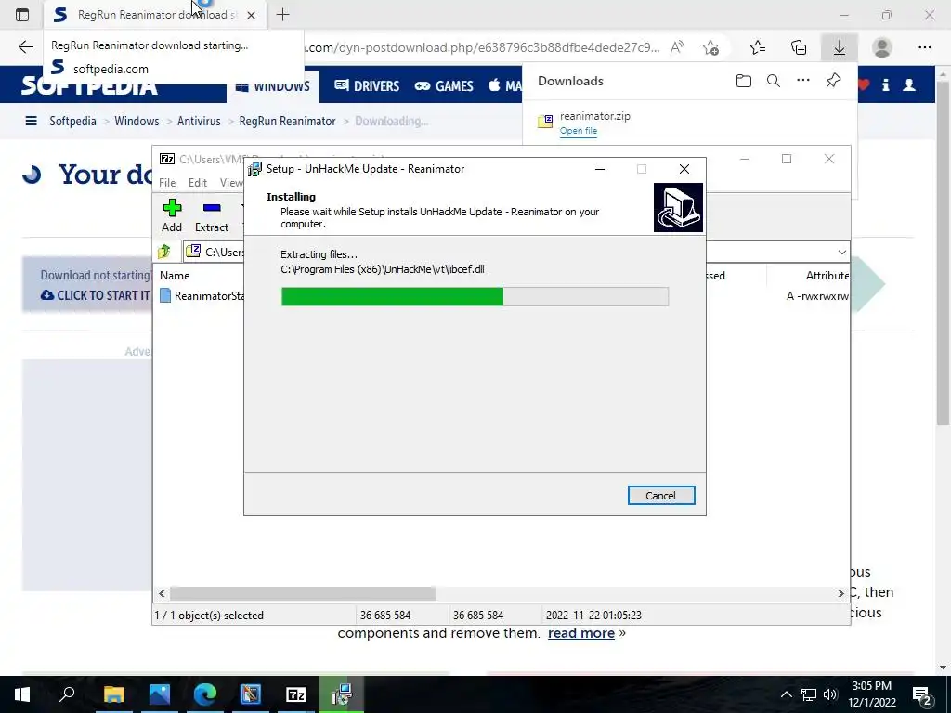Open Edge Favorites list
The width and height of the screenshot is (951, 713).
[x=758, y=47]
